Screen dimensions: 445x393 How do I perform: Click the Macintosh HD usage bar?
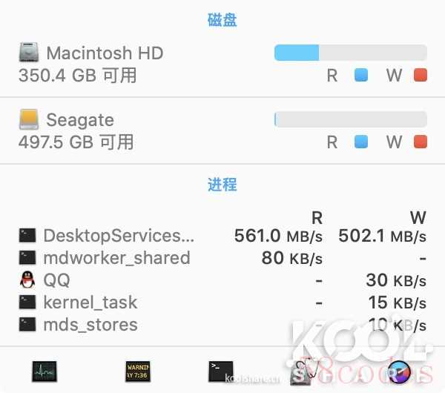[351, 53]
